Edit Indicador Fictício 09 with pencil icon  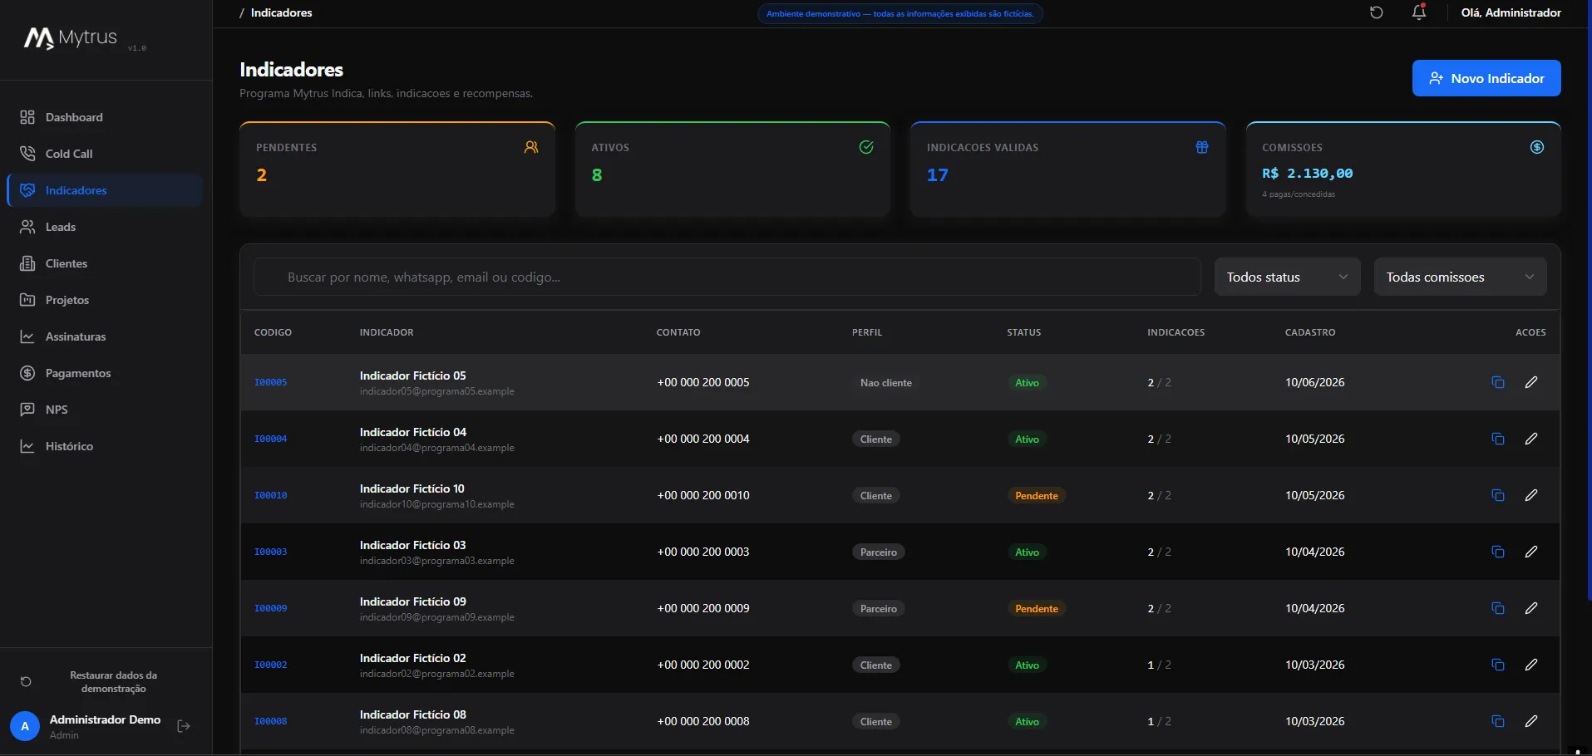pyautogui.click(x=1531, y=608)
